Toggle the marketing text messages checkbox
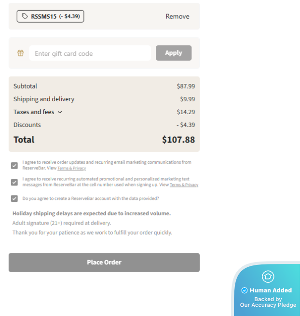 pyautogui.click(x=14, y=182)
